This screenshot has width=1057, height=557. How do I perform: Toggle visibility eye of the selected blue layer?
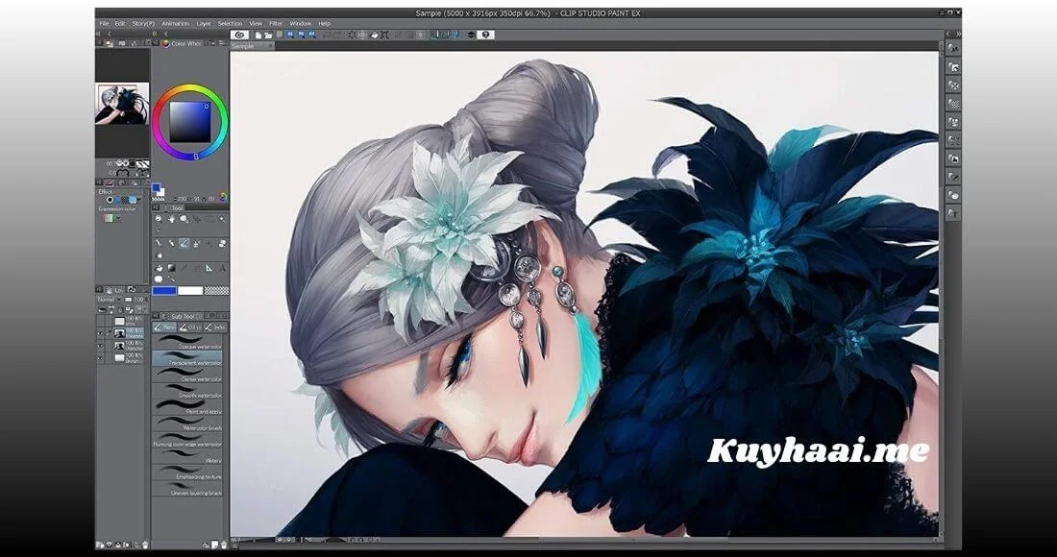101,333
